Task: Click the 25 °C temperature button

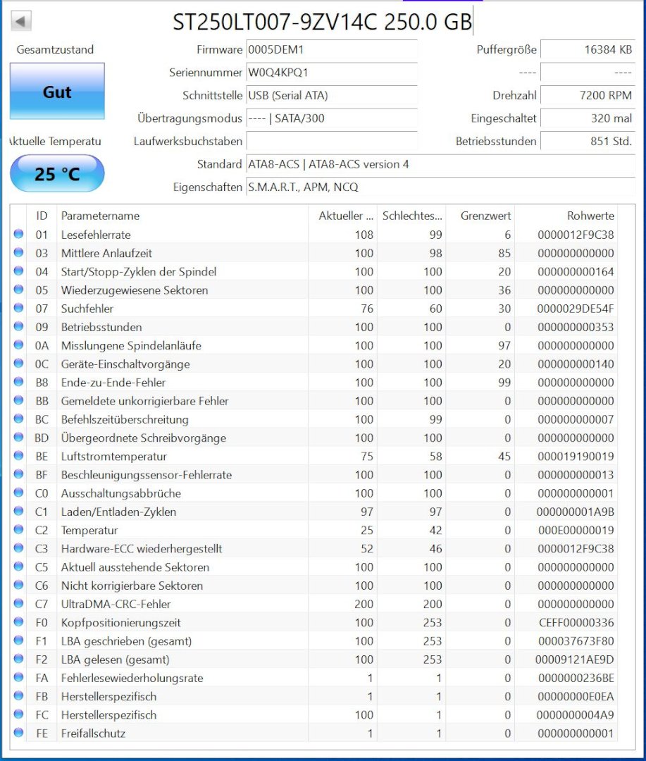Action: [57, 173]
